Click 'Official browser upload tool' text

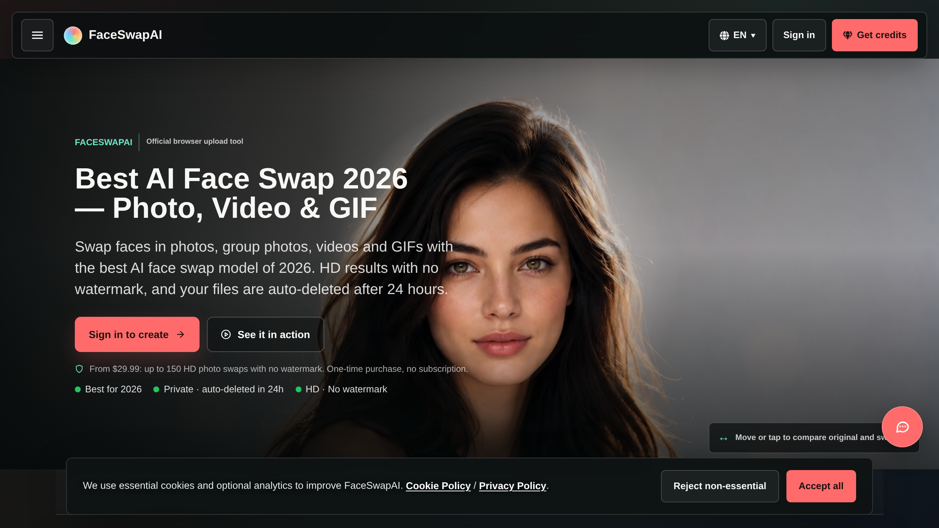195,141
